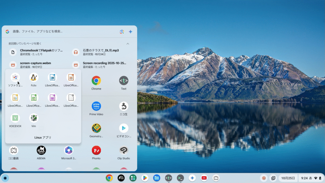The width and height of the screenshot is (325, 183).
Task: Collapse the continue where you left off section
Action: click(x=128, y=44)
